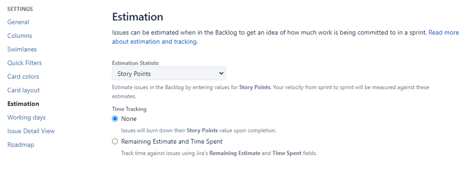This screenshot has width=475, height=175.
Task: Open the Read more about estimation link
Action: 444,32
